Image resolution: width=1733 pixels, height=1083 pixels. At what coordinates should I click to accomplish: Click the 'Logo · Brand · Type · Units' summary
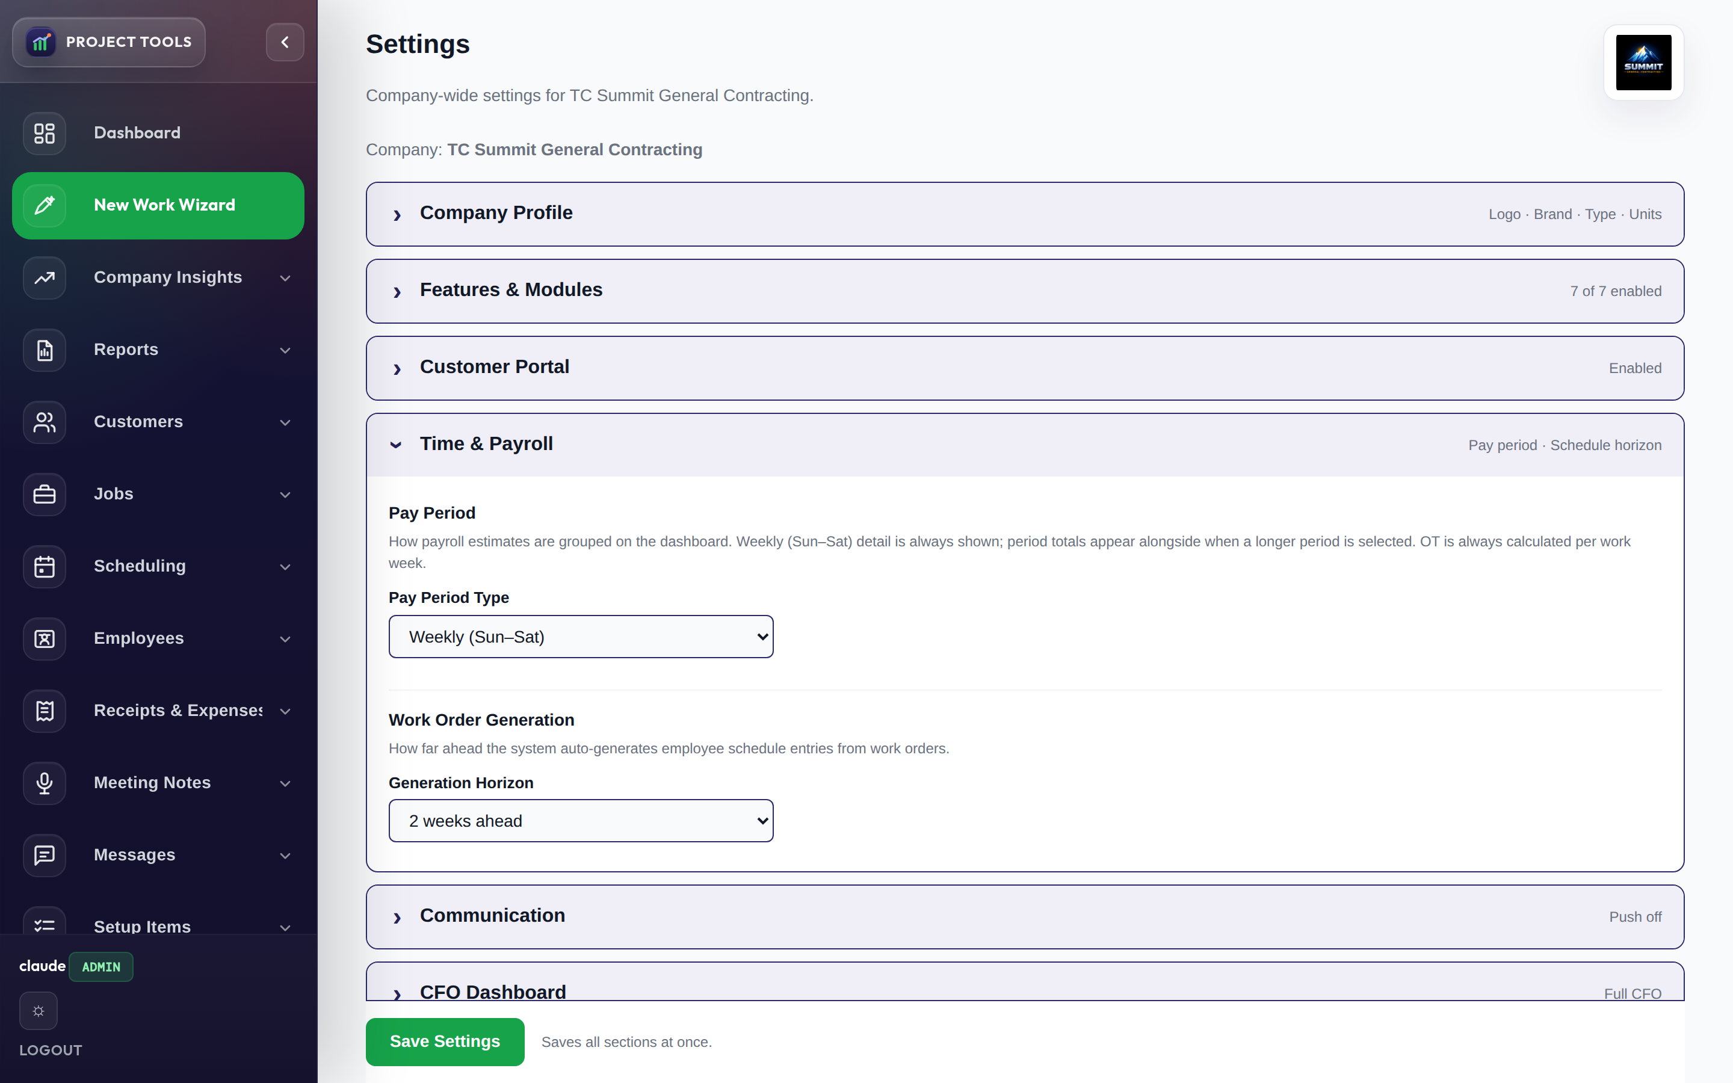[1575, 215]
